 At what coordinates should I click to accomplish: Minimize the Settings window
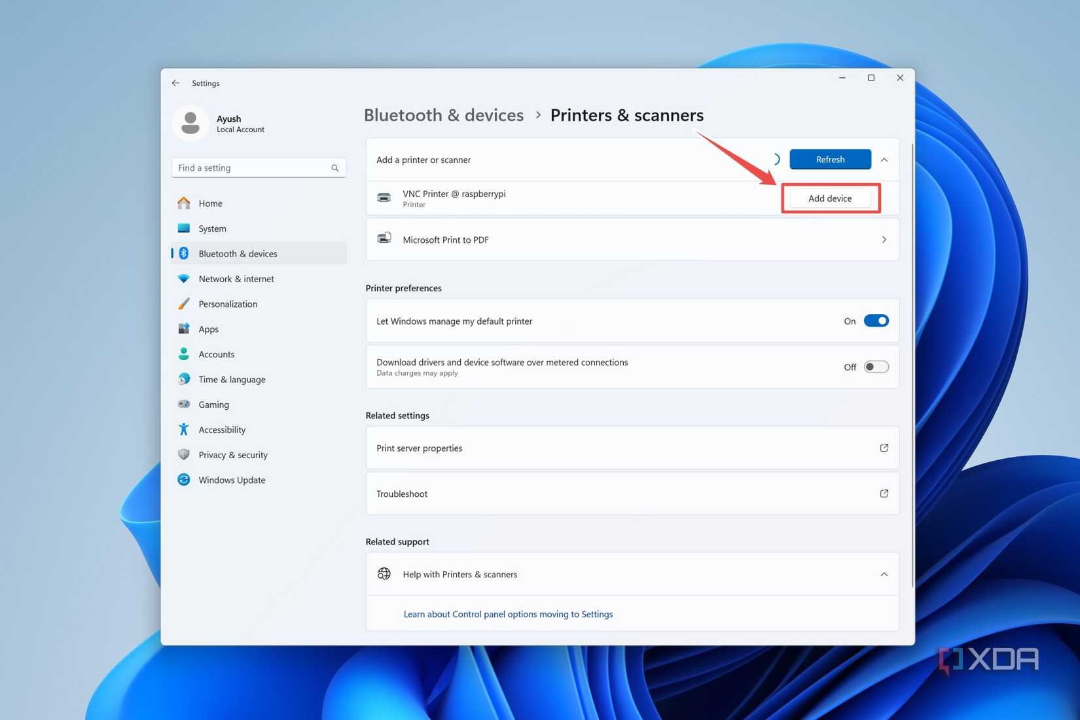(x=842, y=78)
